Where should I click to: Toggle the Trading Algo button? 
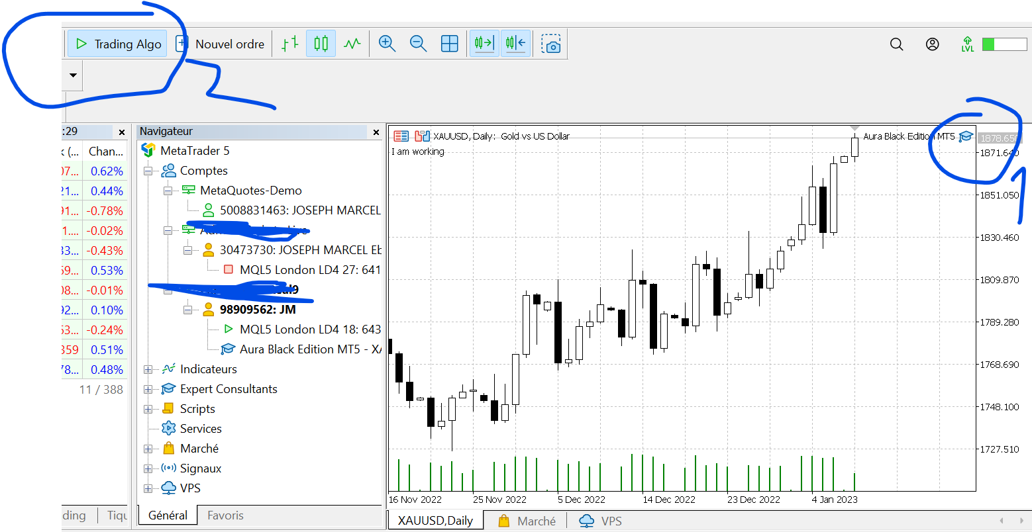pos(117,44)
